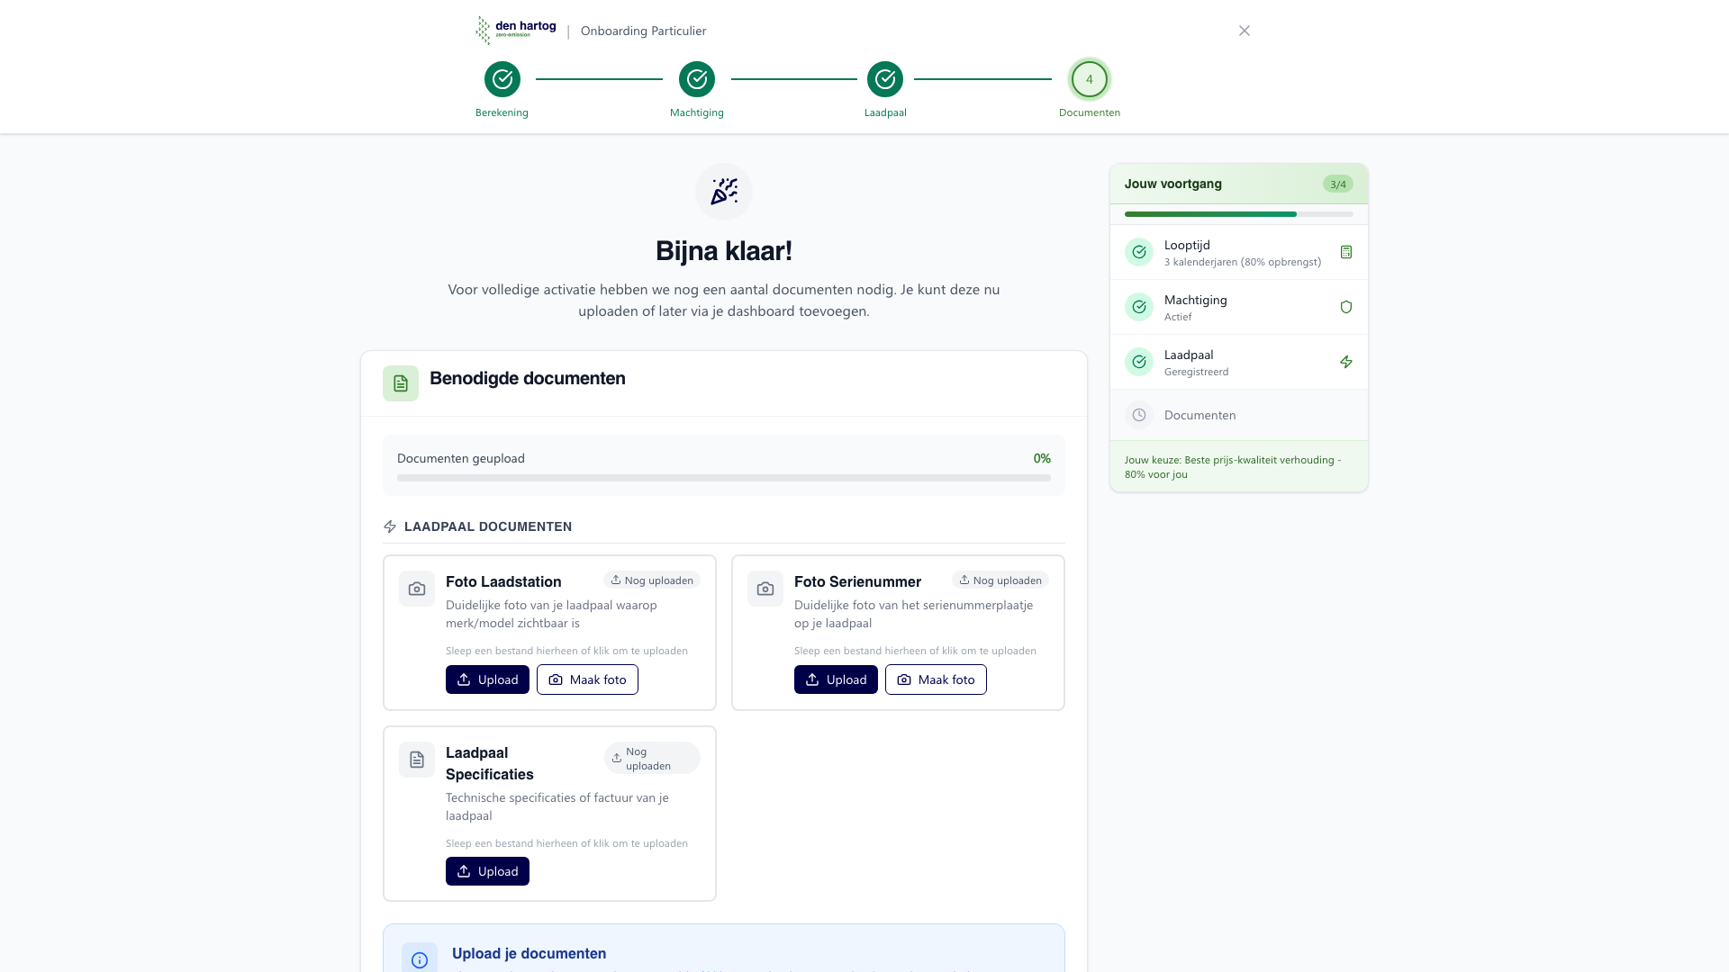Upload a file for Foto Laadstation
Image resolution: width=1729 pixels, height=972 pixels.
(x=487, y=679)
